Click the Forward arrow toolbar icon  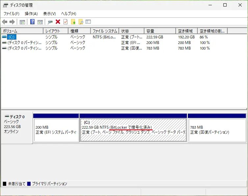[12, 22]
